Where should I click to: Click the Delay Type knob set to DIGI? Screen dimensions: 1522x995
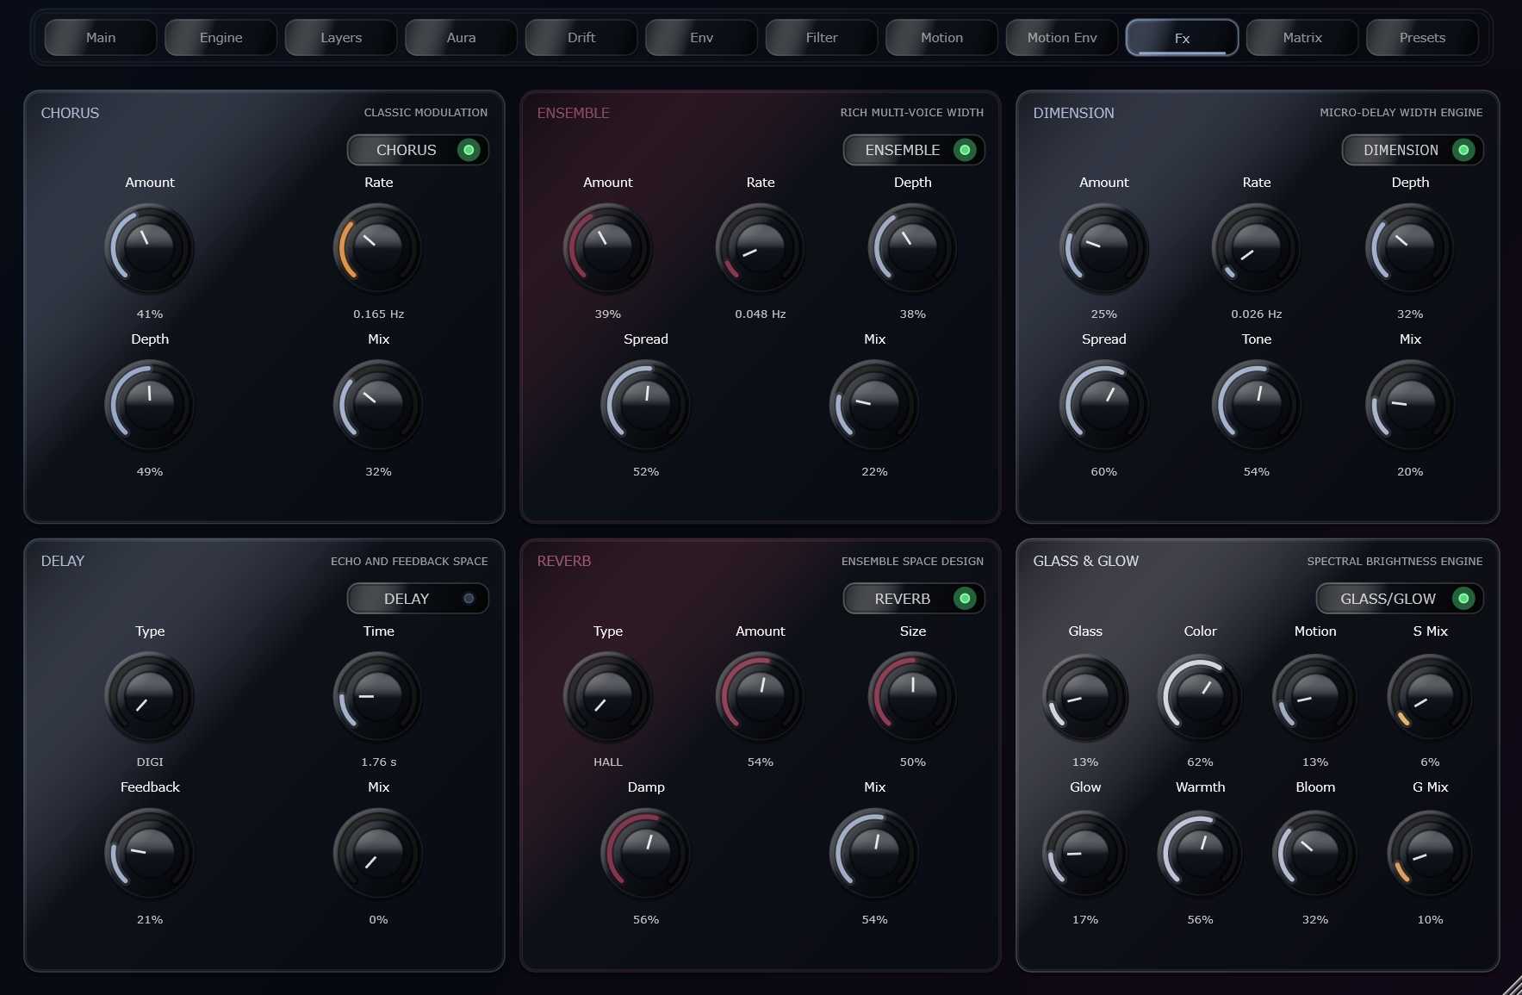pos(149,697)
